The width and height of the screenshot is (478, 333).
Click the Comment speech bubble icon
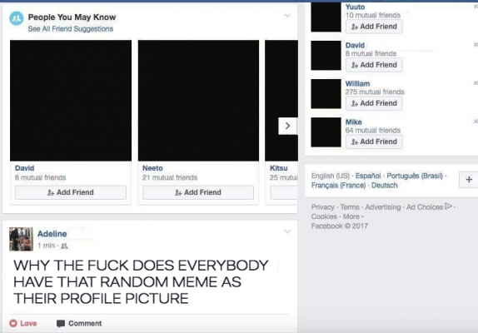(61, 324)
